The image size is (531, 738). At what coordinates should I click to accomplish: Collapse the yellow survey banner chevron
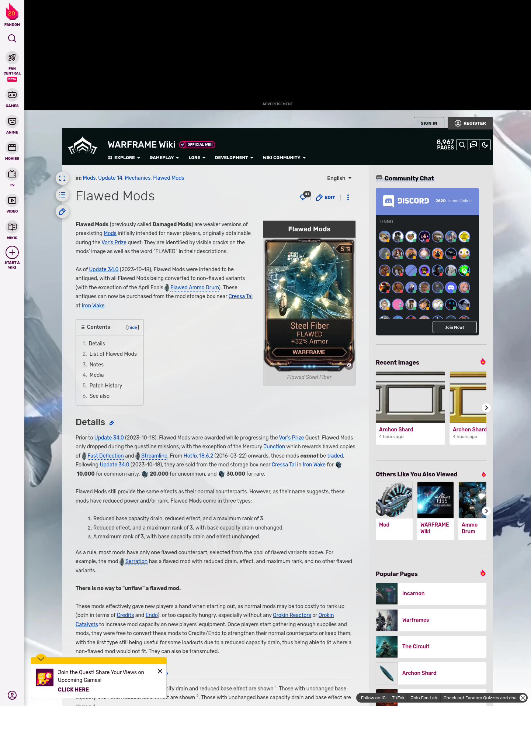pos(41,659)
